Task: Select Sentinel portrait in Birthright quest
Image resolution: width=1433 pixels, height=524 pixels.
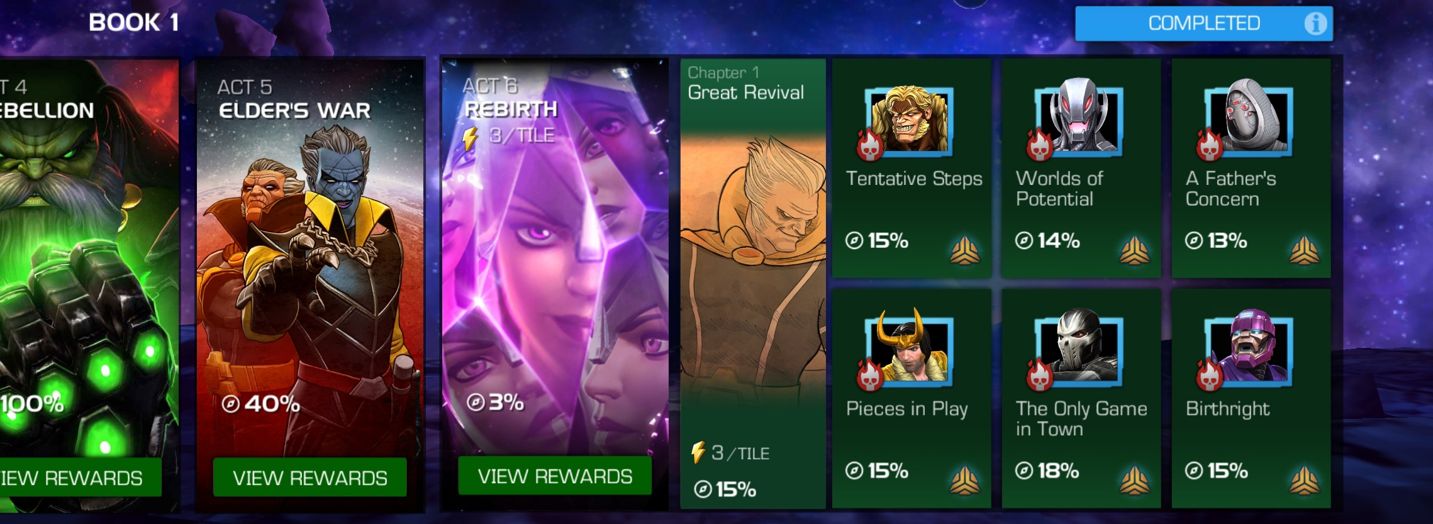Action: pos(1249,348)
